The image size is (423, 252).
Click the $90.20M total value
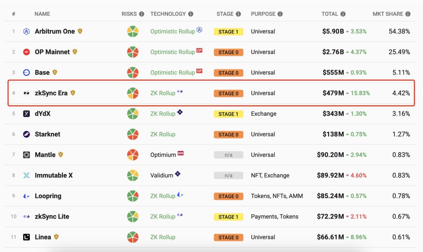(330, 155)
